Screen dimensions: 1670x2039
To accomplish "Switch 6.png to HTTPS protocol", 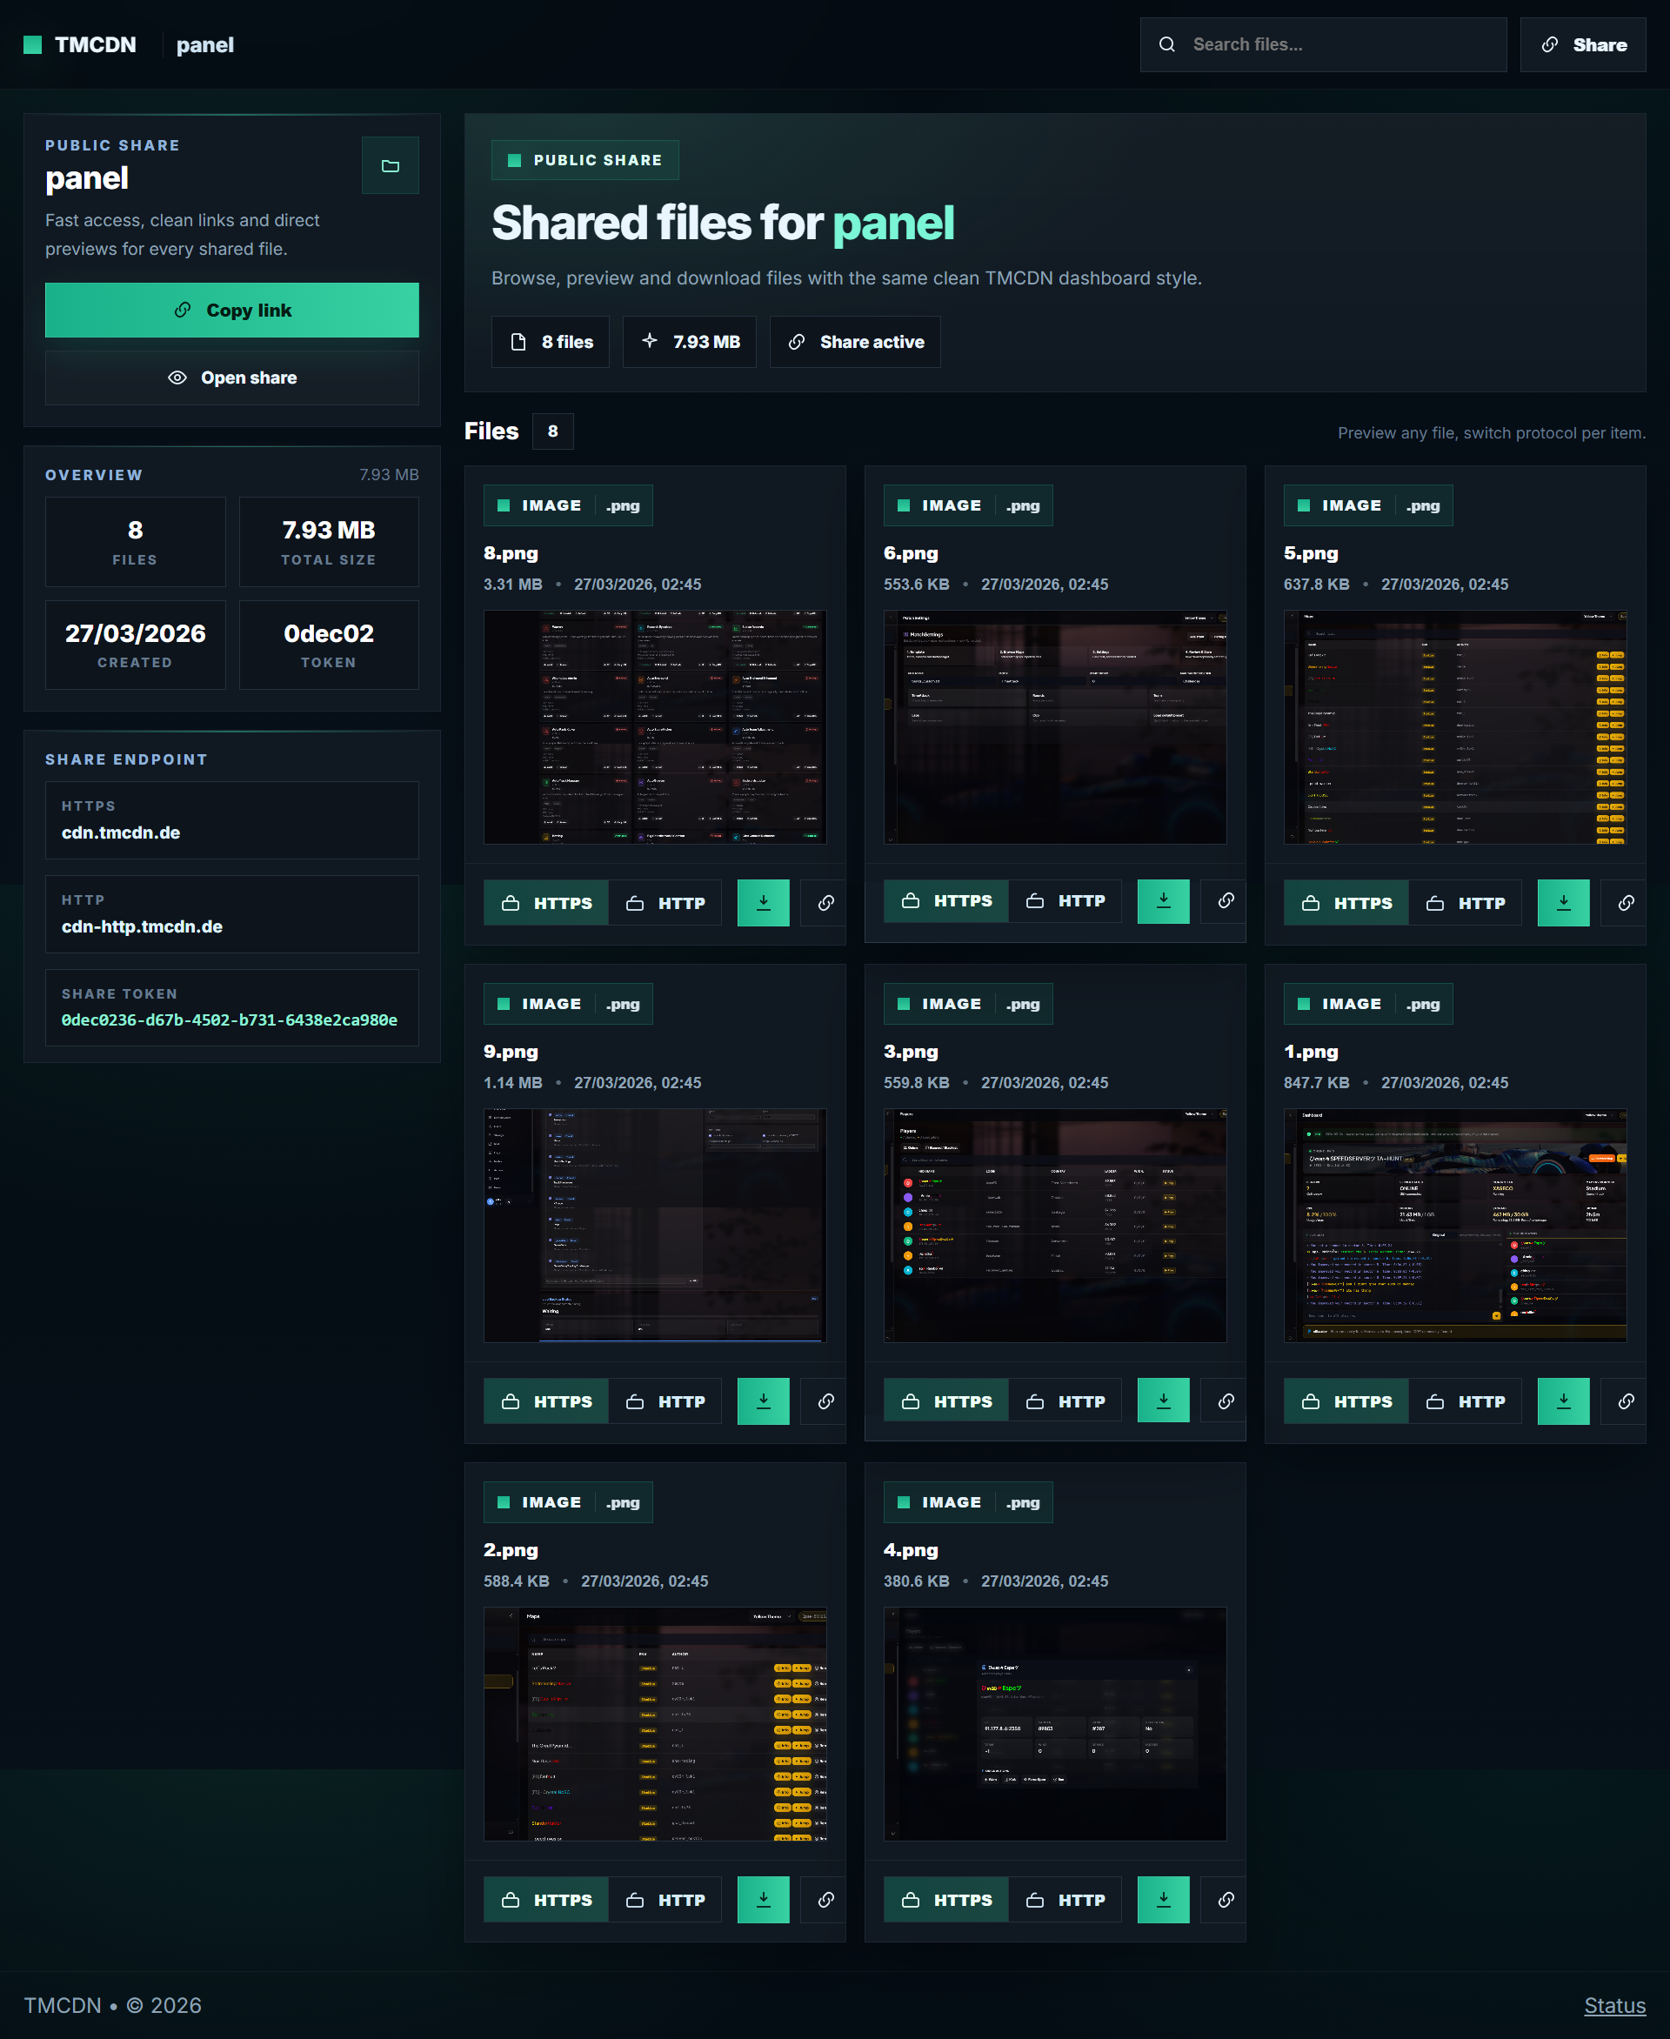I will (x=946, y=900).
